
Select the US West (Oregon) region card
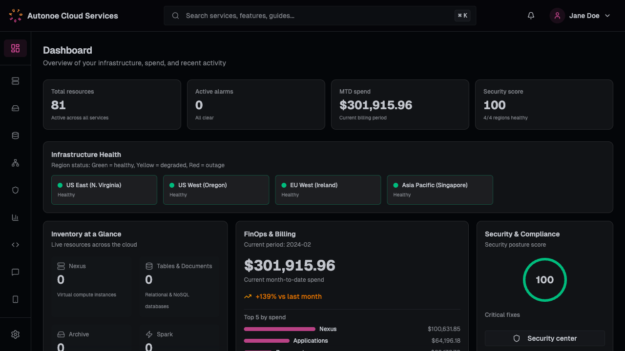(216, 190)
